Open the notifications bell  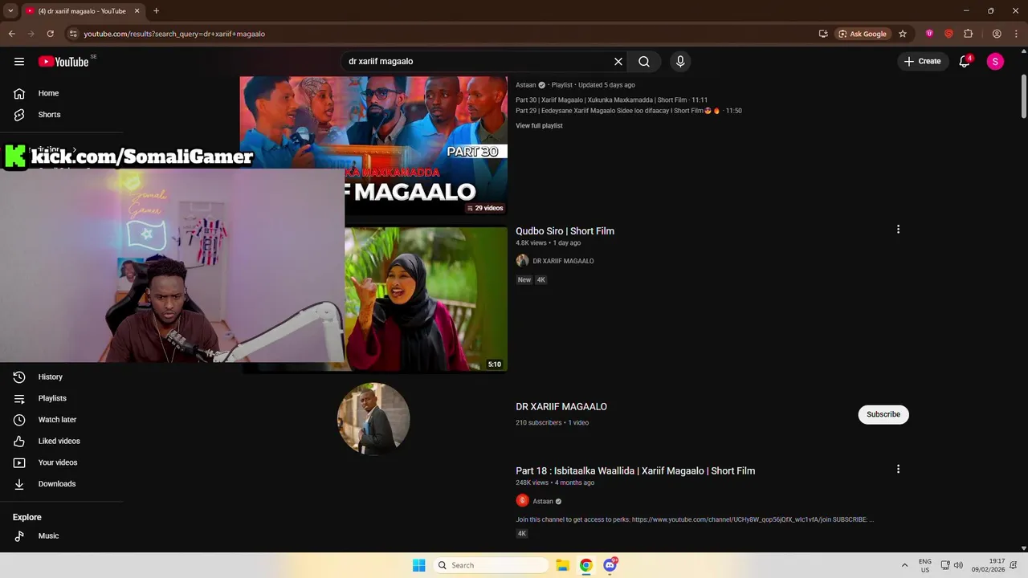click(965, 61)
